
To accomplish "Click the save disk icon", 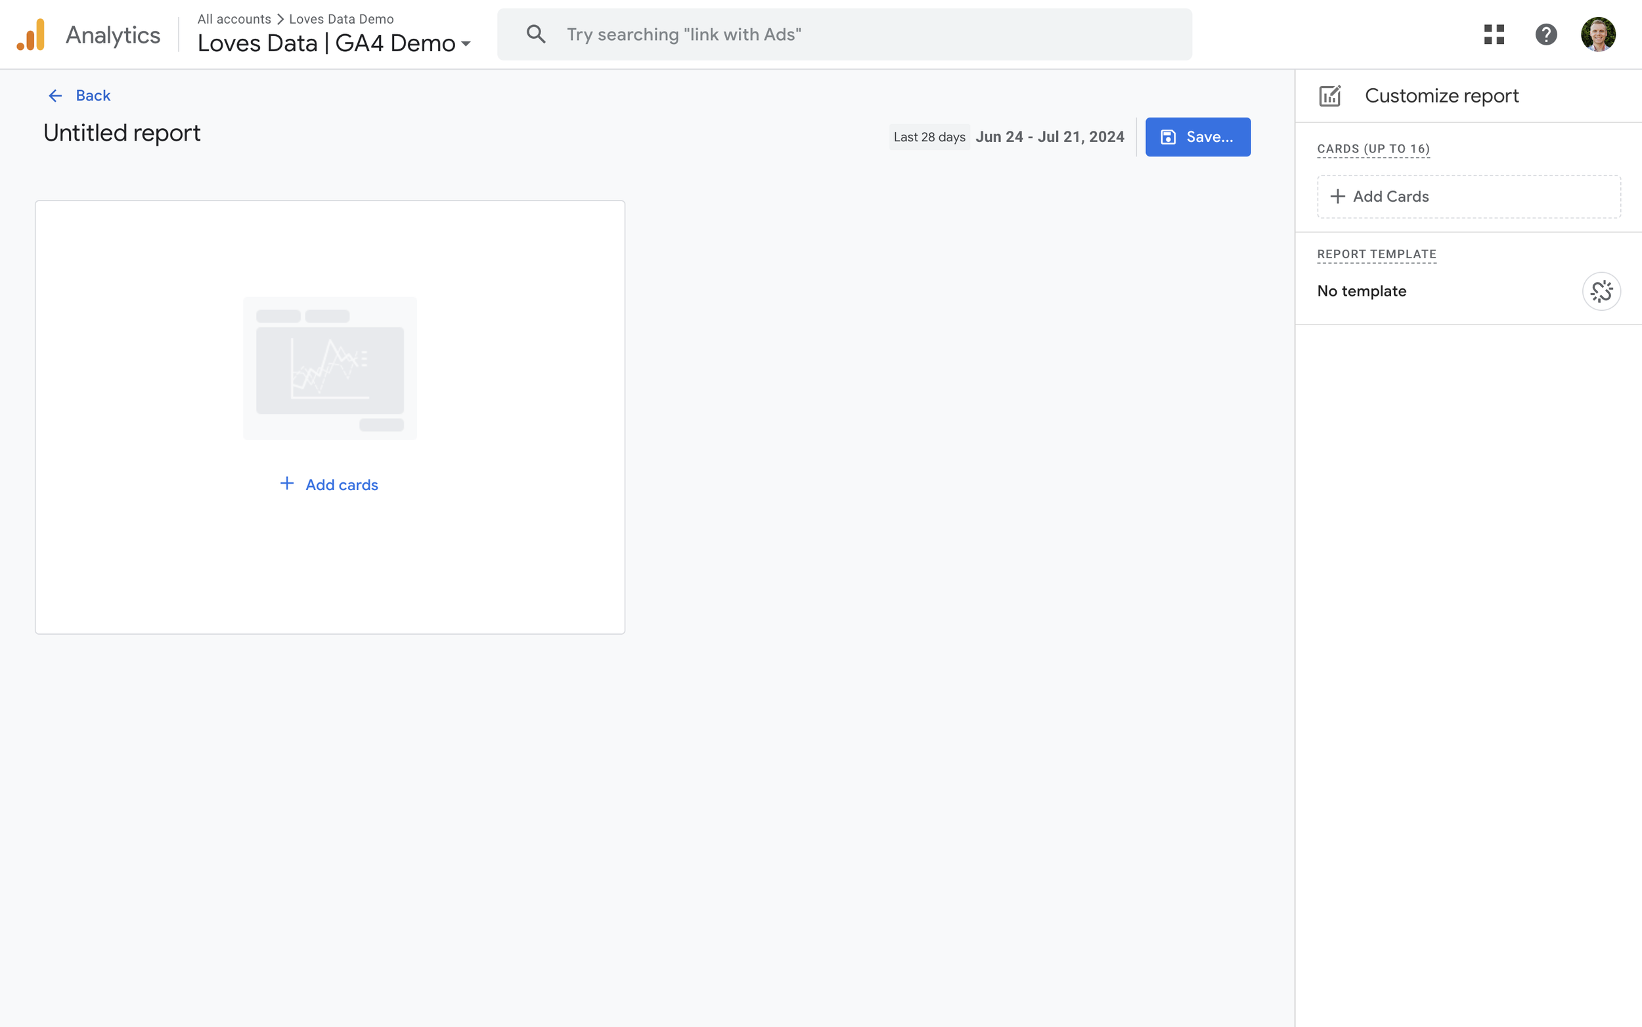I will pos(1168,137).
